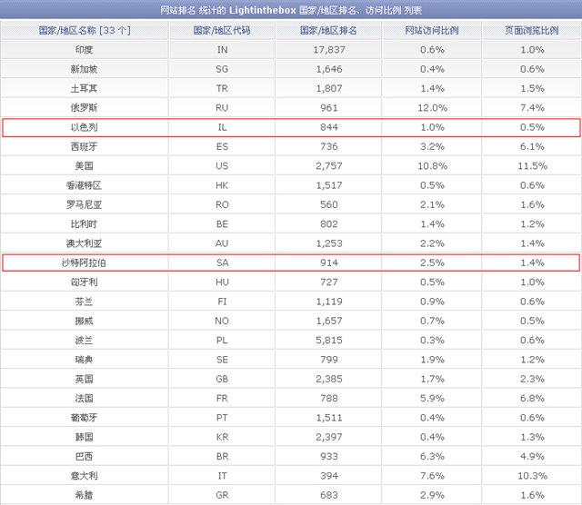Click the US country code

pos(222,165)
